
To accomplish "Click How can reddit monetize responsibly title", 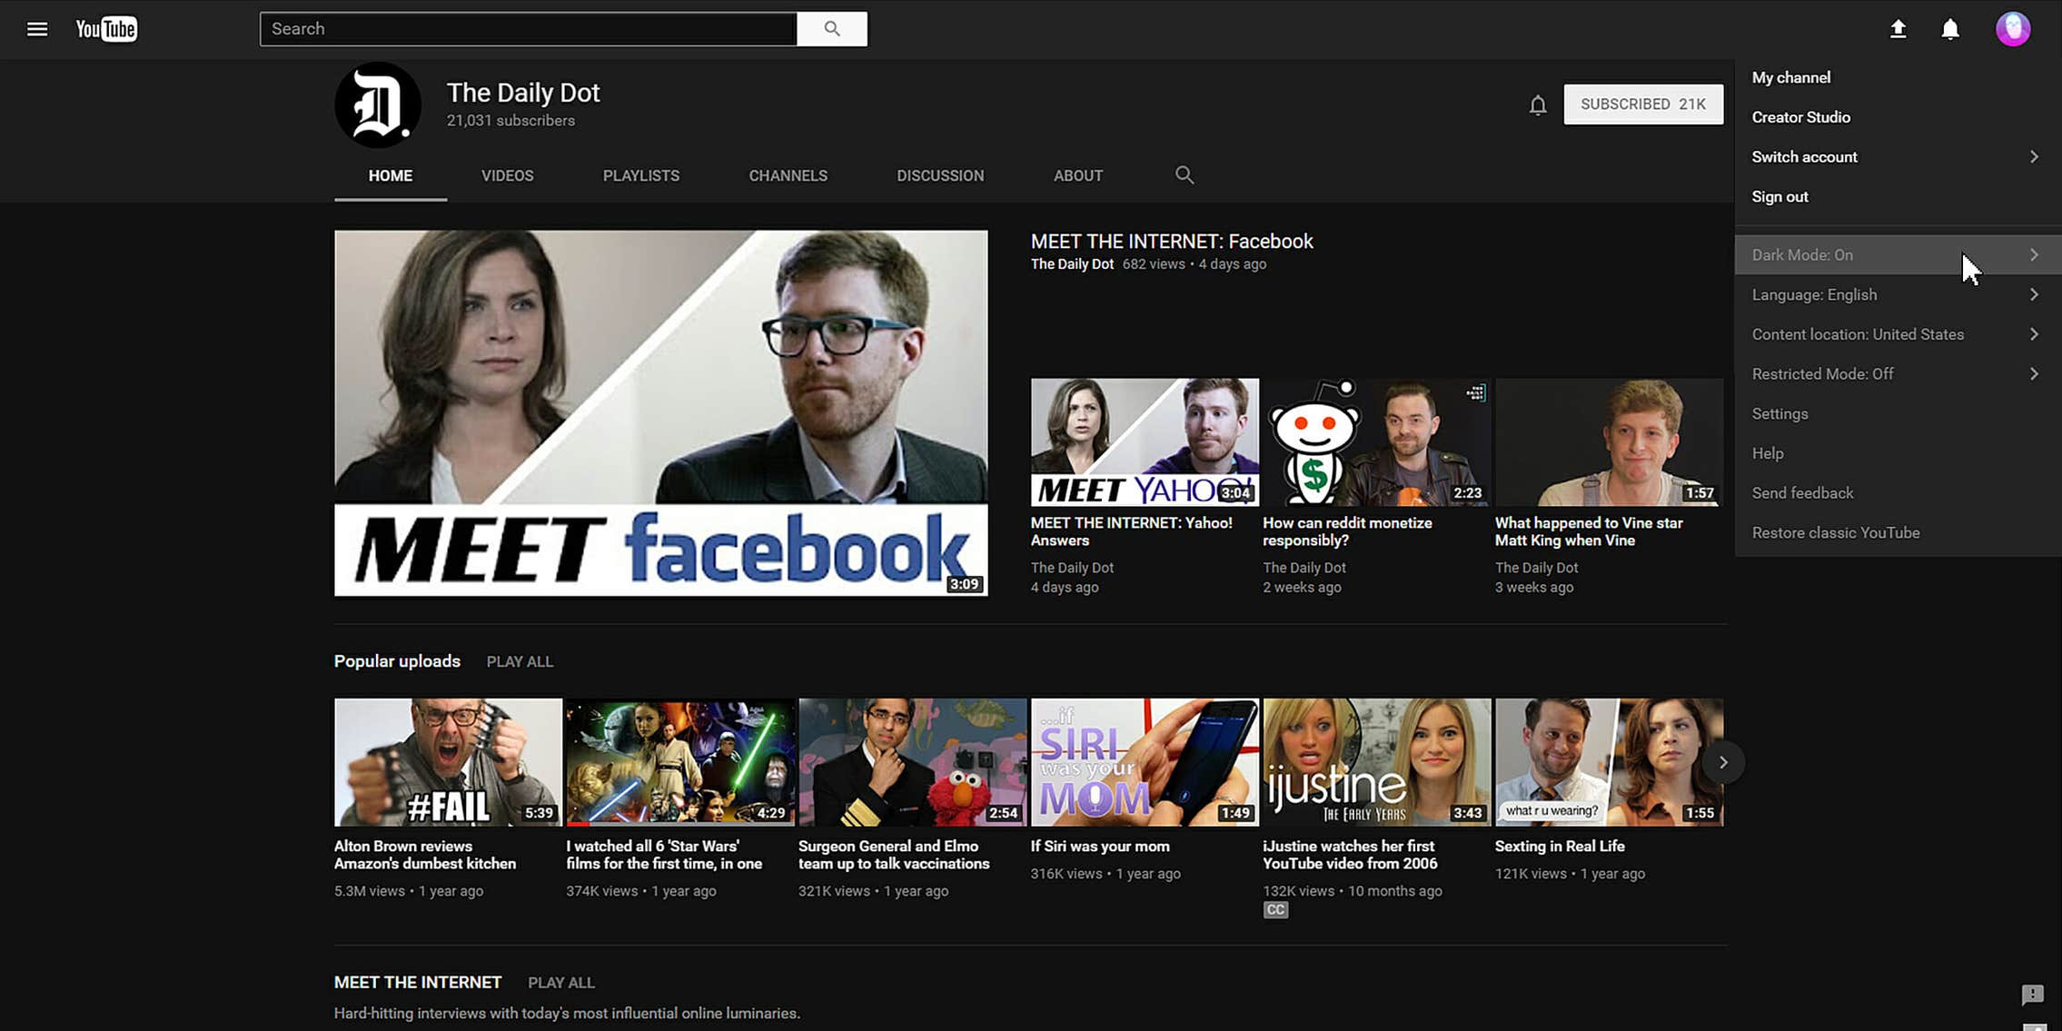I will tap(1347, 531).
